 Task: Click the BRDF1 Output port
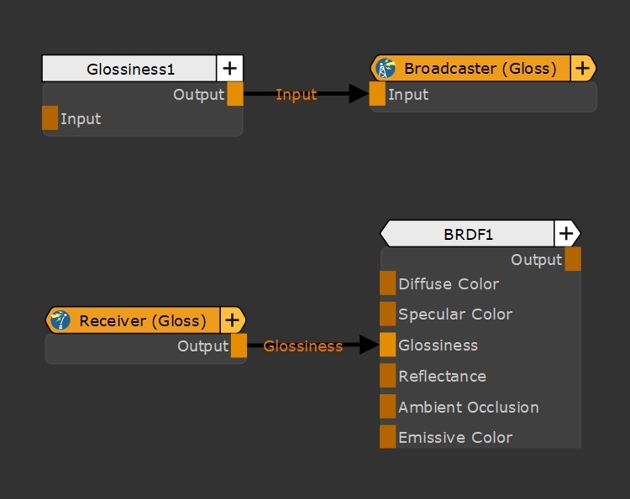573,259
